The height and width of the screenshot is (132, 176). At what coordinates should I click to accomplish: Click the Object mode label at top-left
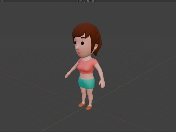[2, 1]
